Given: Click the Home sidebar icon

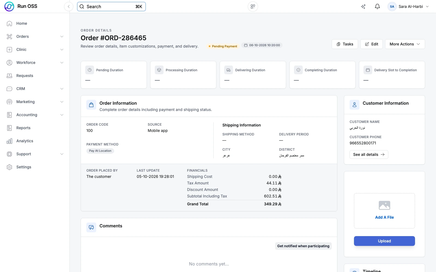Looking at the screenshot, I should tap(9, 23).
